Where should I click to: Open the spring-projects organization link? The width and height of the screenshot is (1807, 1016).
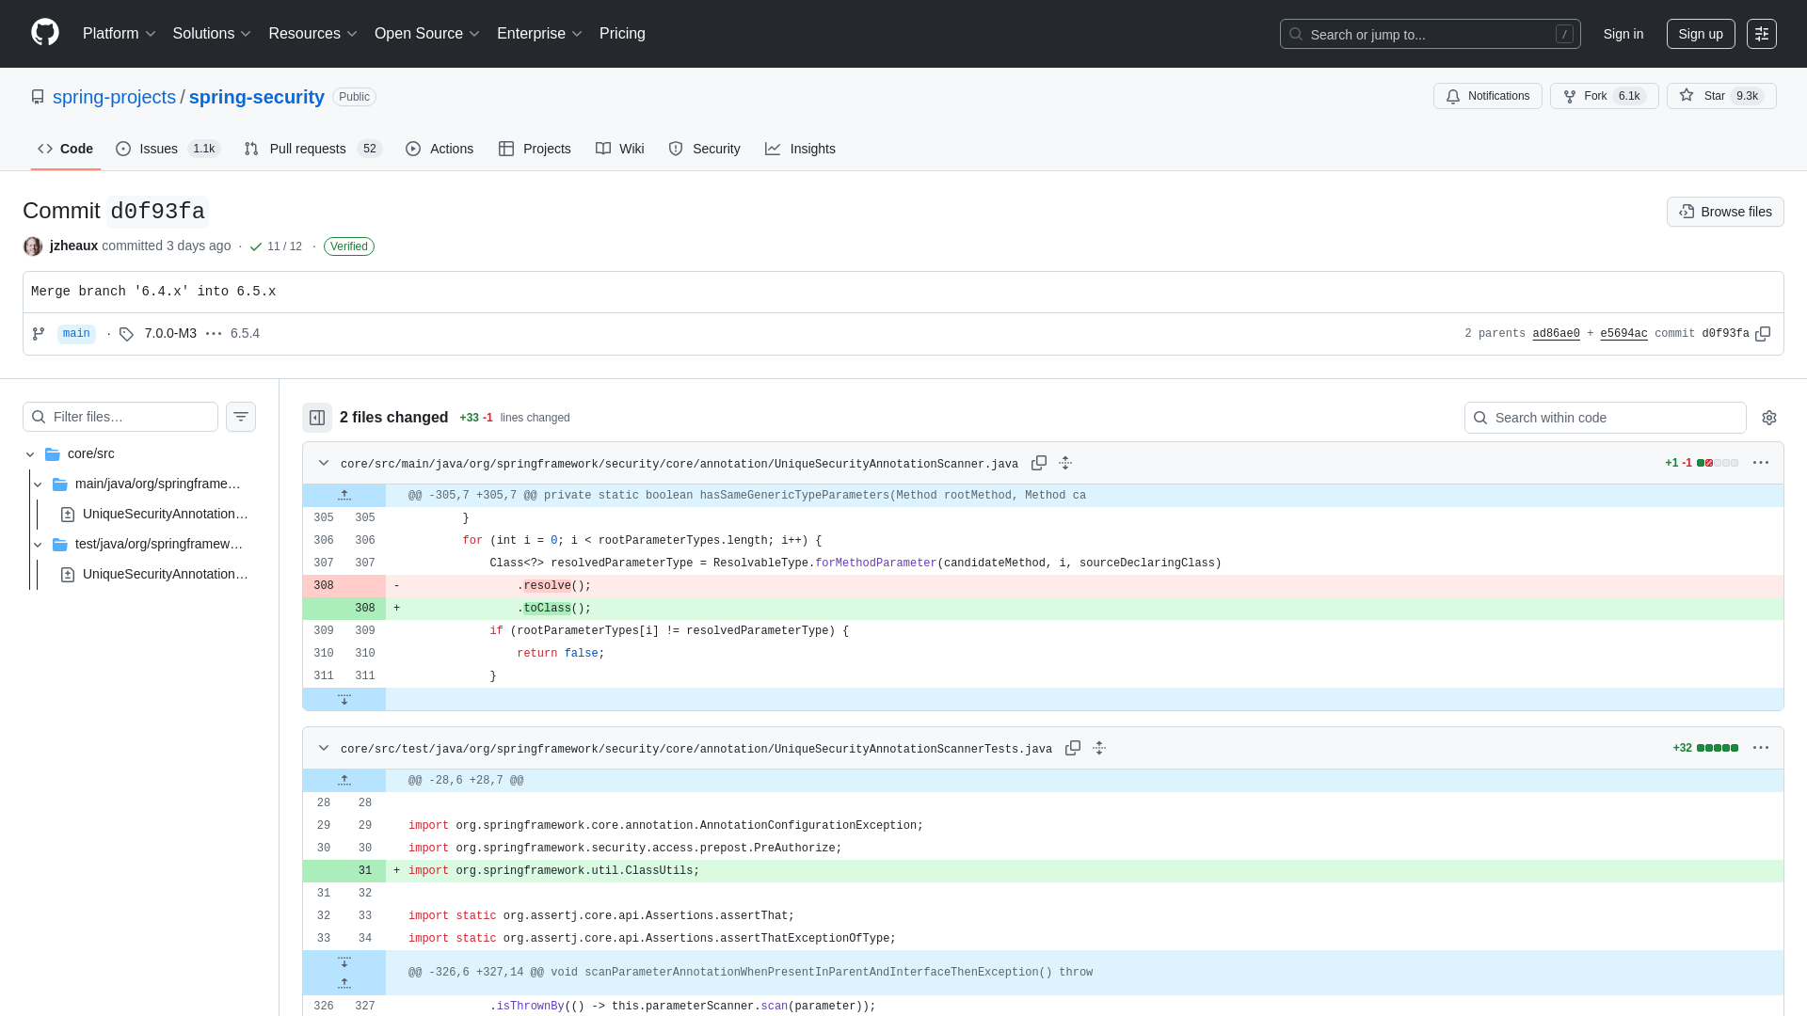click(x=114, y=97)
